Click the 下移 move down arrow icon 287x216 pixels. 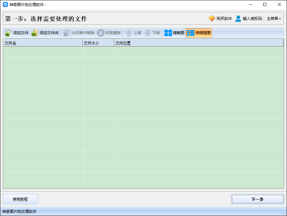click(x=147, y=33)
